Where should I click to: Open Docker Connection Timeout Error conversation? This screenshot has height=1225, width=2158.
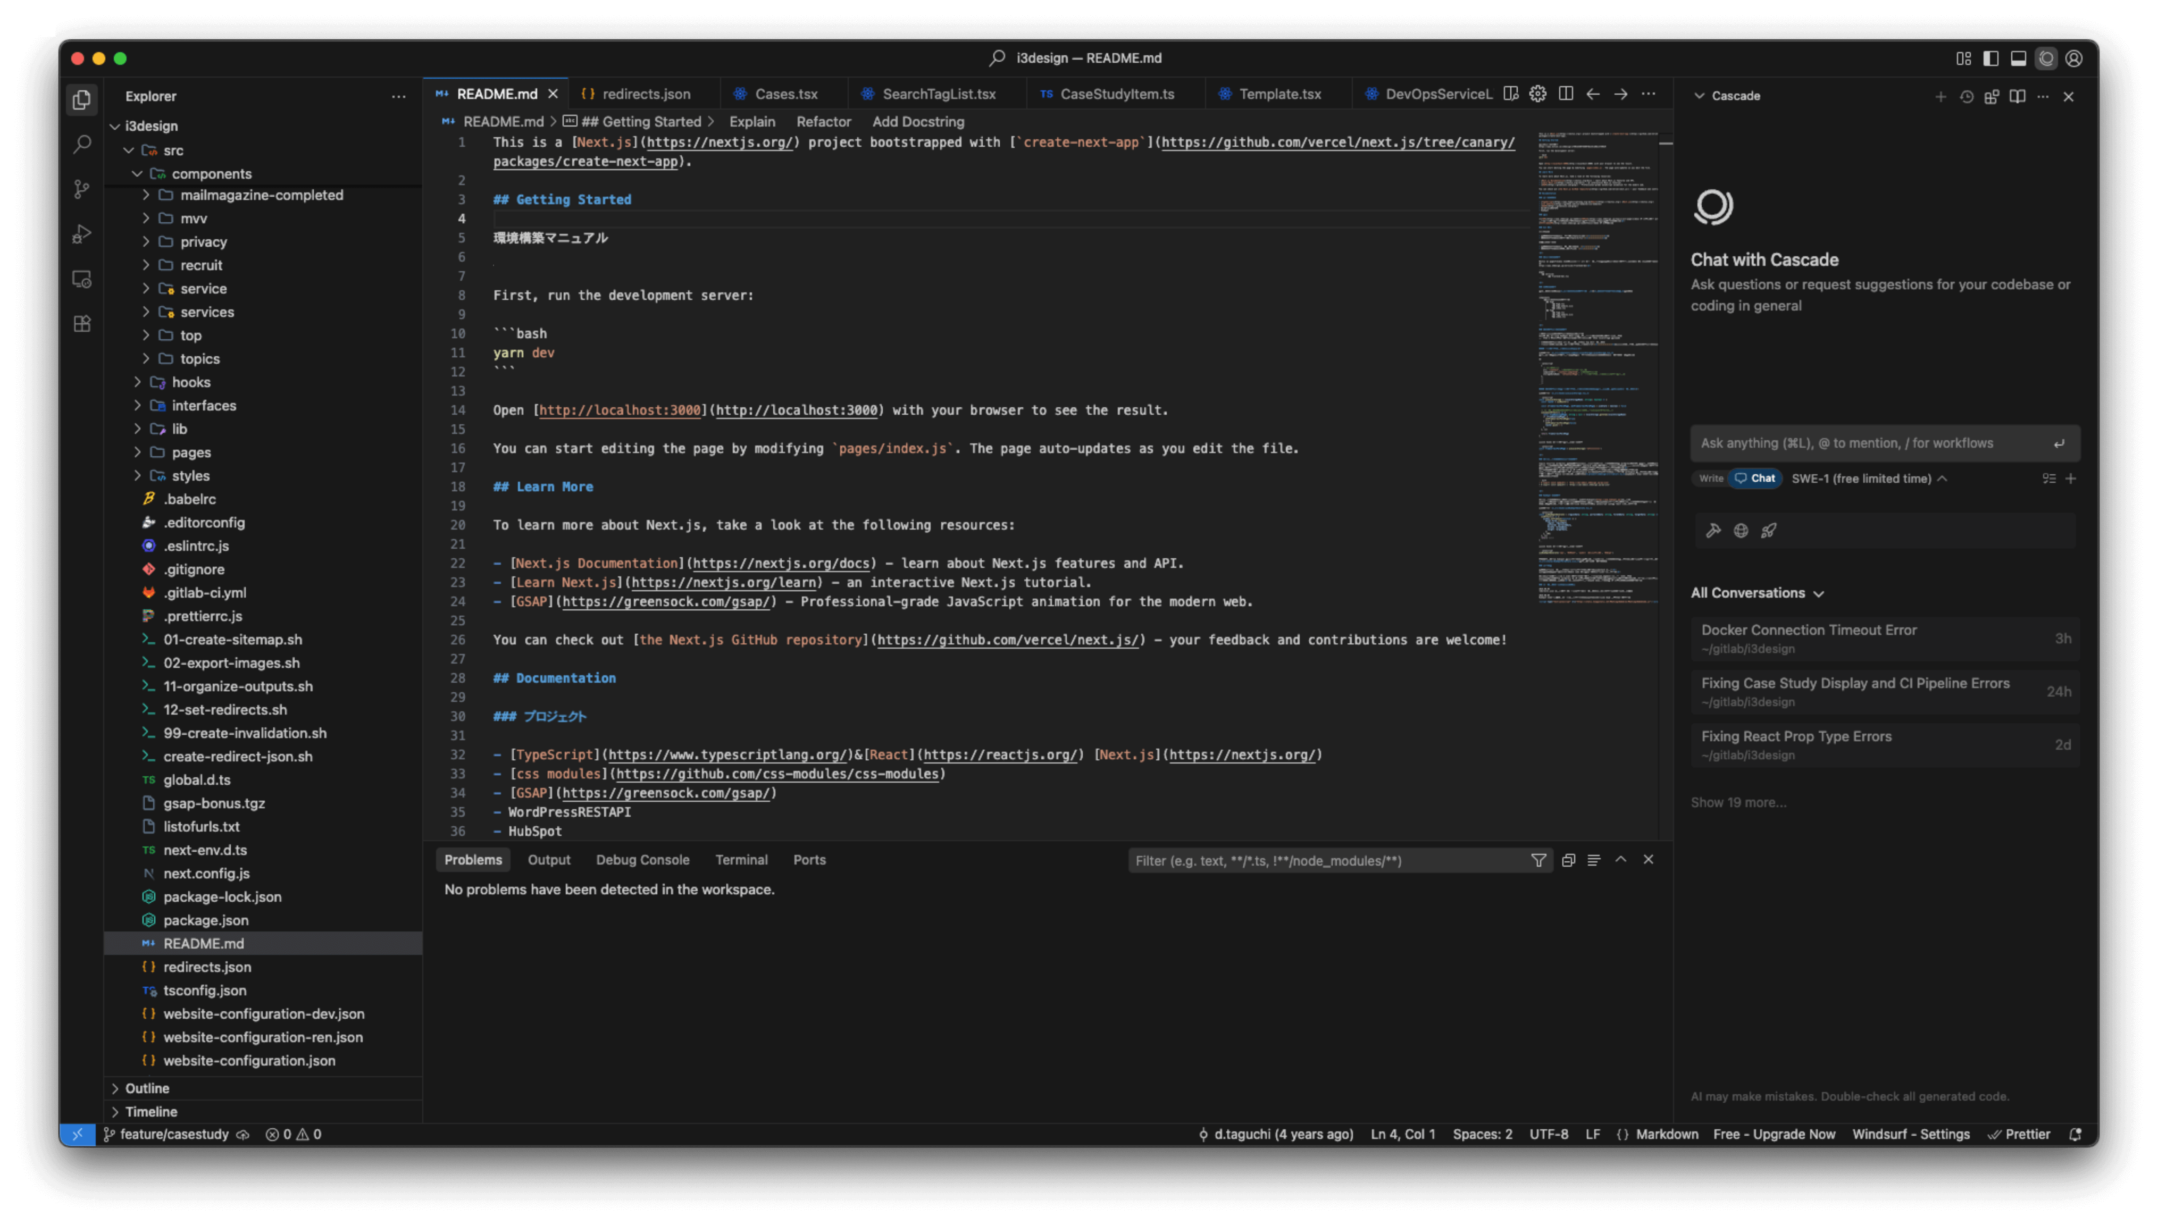pos(1885,639)
